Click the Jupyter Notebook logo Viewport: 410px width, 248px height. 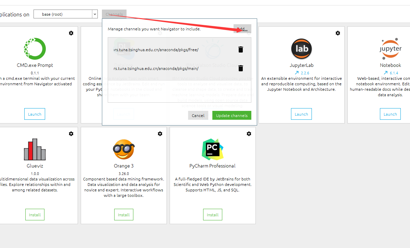391,49
